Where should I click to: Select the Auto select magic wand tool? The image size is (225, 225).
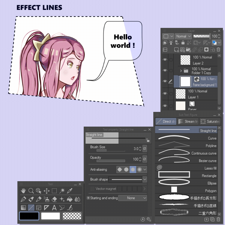click(62, 191)
